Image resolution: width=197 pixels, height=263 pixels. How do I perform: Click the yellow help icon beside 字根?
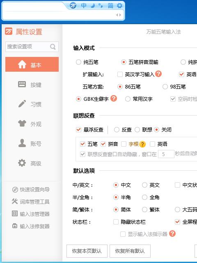pyautogui.click(x=142, y=144)
